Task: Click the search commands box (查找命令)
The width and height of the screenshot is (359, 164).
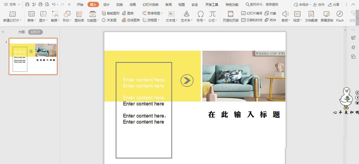Action: [262, 4]
